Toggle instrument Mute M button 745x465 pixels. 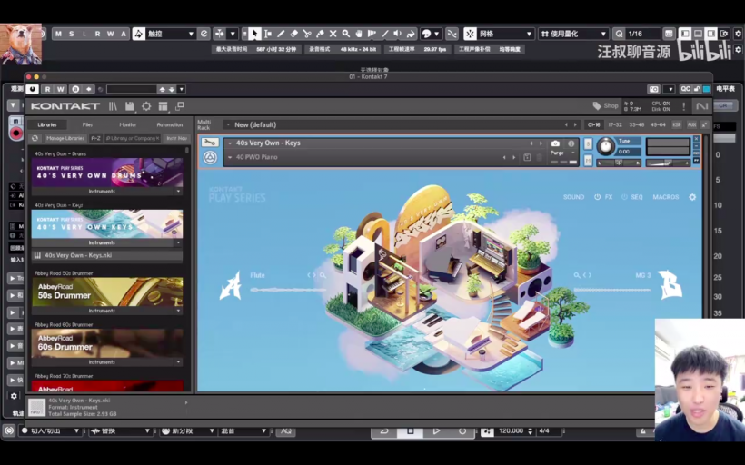(588, 161)
